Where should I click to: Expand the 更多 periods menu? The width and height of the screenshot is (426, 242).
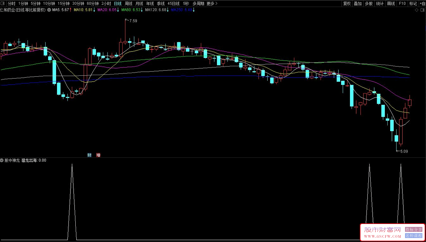(212, 4)
